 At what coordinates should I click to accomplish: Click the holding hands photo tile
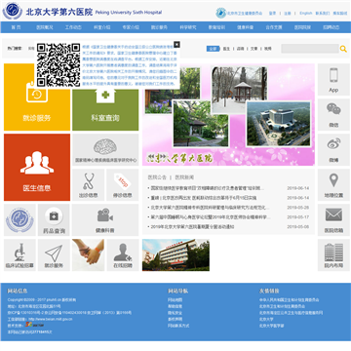(x=88, y=255)
